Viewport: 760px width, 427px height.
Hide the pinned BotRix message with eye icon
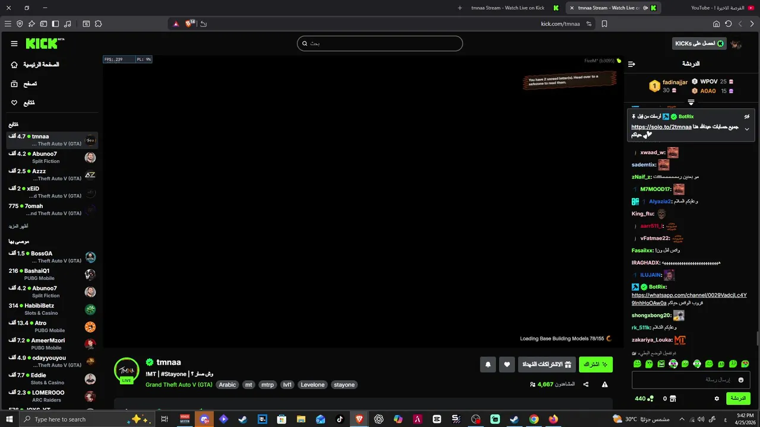coord(747,116)
